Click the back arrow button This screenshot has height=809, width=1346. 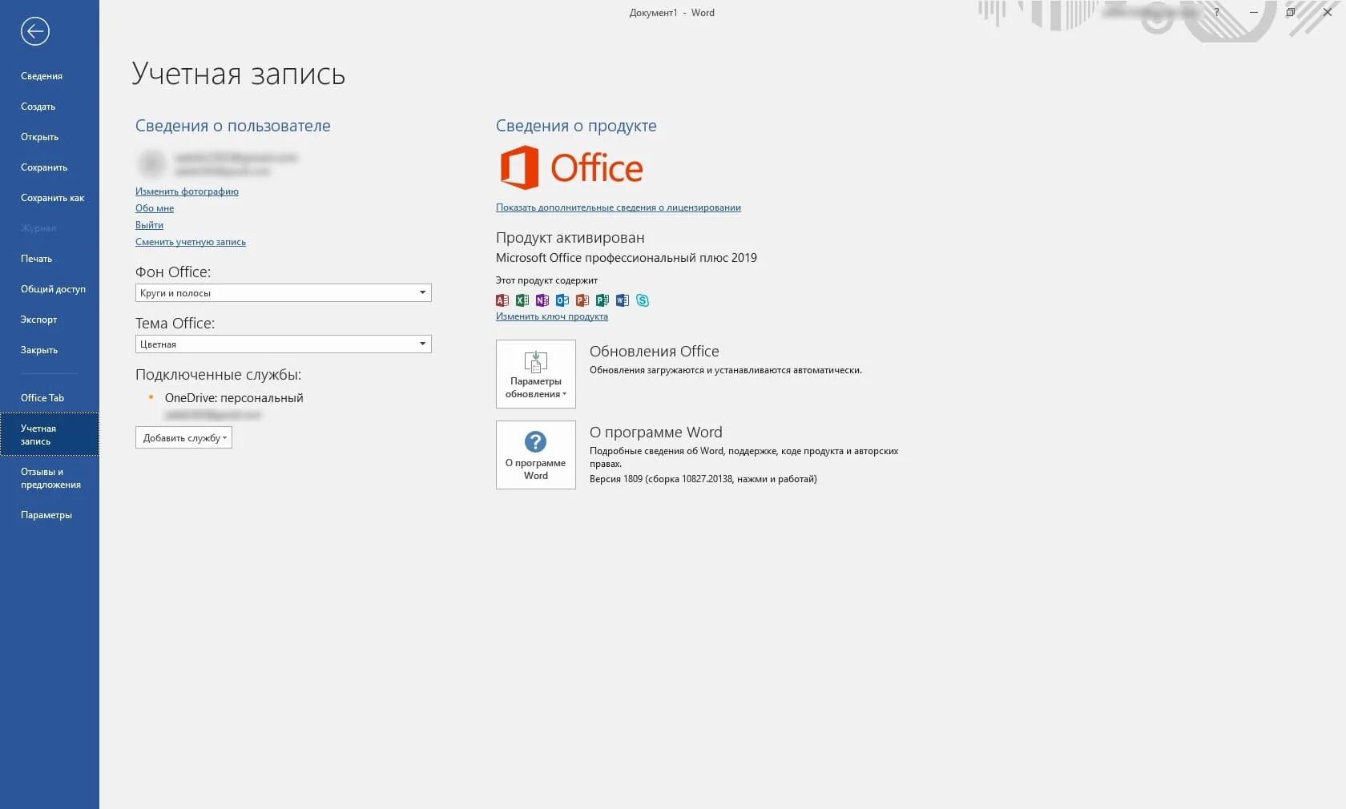(x=34, y=31)
